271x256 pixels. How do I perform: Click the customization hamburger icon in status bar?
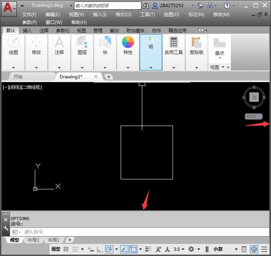click(264, 249)
